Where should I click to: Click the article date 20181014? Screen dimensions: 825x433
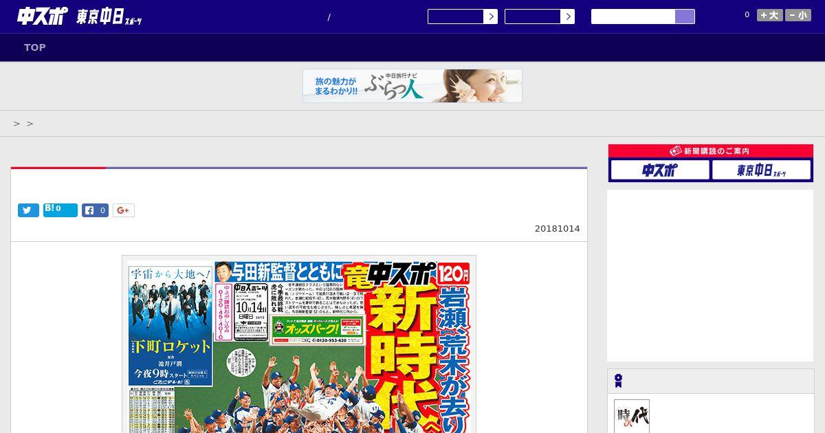(x=558, y=229)
